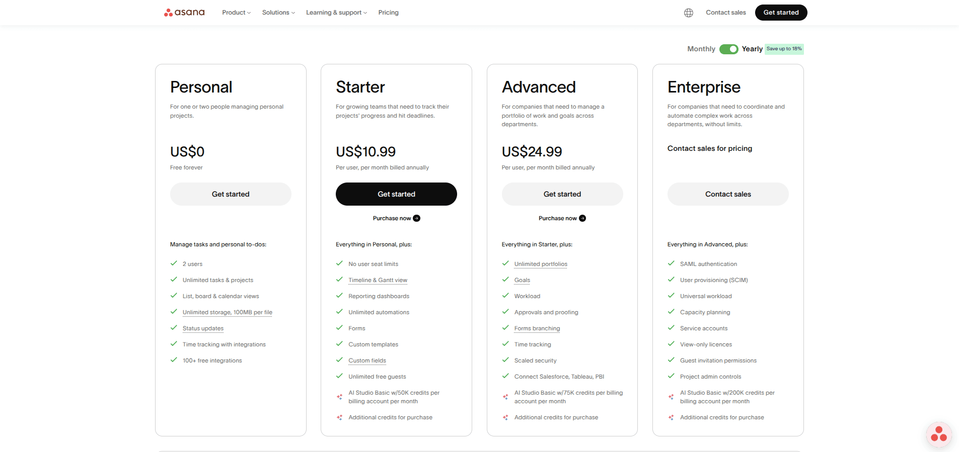959x452 pixels.
Task: Click the checkmark next to Status updates
Action: (x=174, y=328)
